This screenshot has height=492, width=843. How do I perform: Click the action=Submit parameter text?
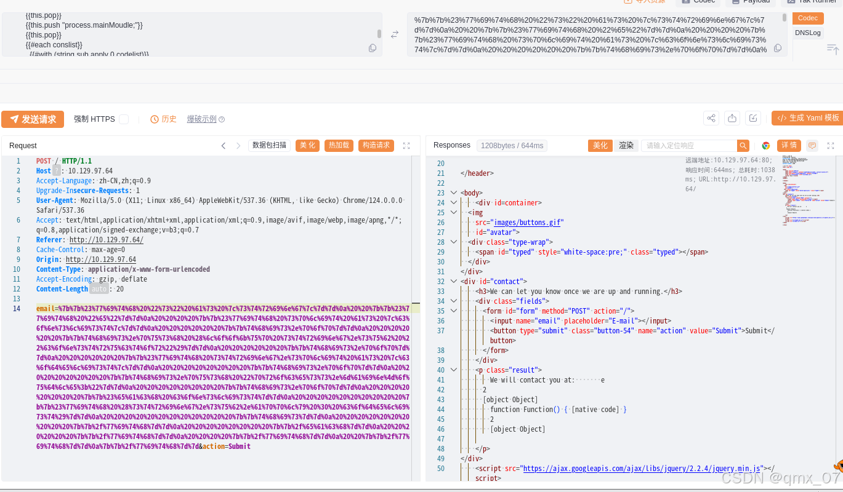click(x=227, y=446)
